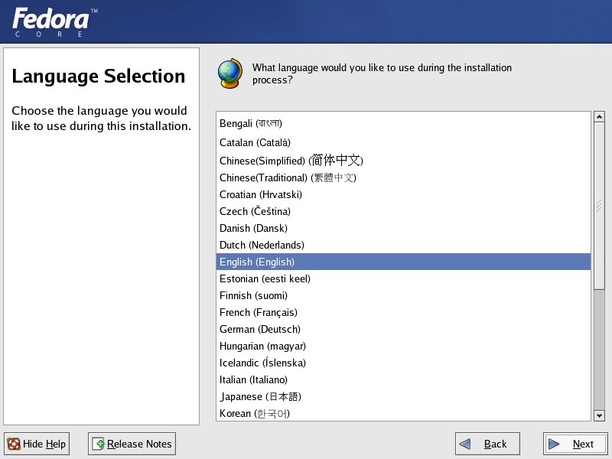Select Japanese language option

pyautogui.click(x=260, y=396)
